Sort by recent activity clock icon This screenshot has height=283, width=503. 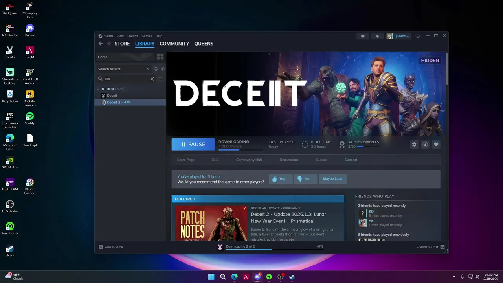(x=156, y=69)
